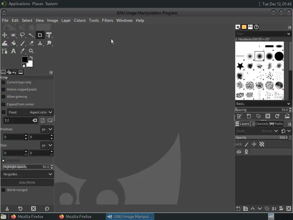Image resolution: width=293 pixels, height=220 pixels.
Task: Open the Filters menu
Action: tap(108, 20)
